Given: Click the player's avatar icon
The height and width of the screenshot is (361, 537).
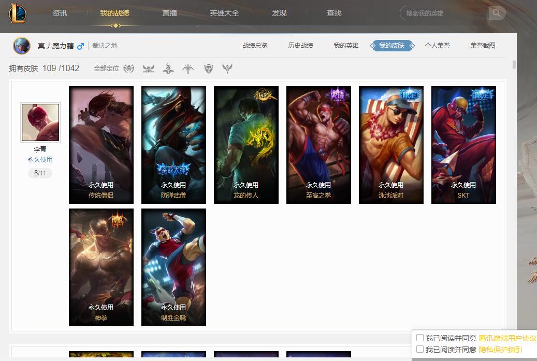Looking at the screenshot, I should tap(22, 46).
